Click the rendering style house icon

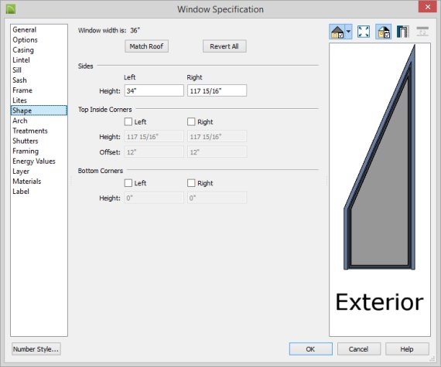[x=337, y=32]
